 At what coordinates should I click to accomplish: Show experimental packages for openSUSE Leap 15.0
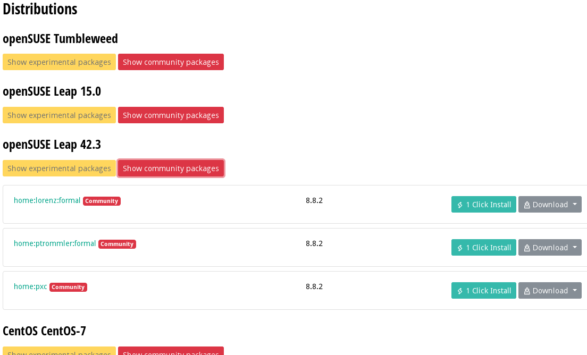pyautogui.click(x=59, y=115)
